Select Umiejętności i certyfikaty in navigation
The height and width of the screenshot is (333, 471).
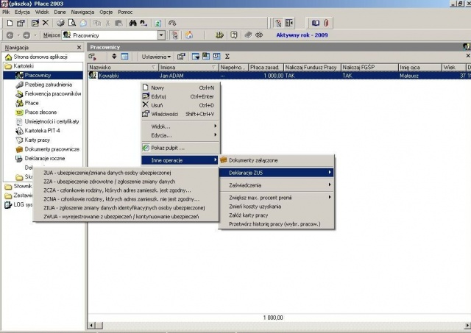(52, 121)
